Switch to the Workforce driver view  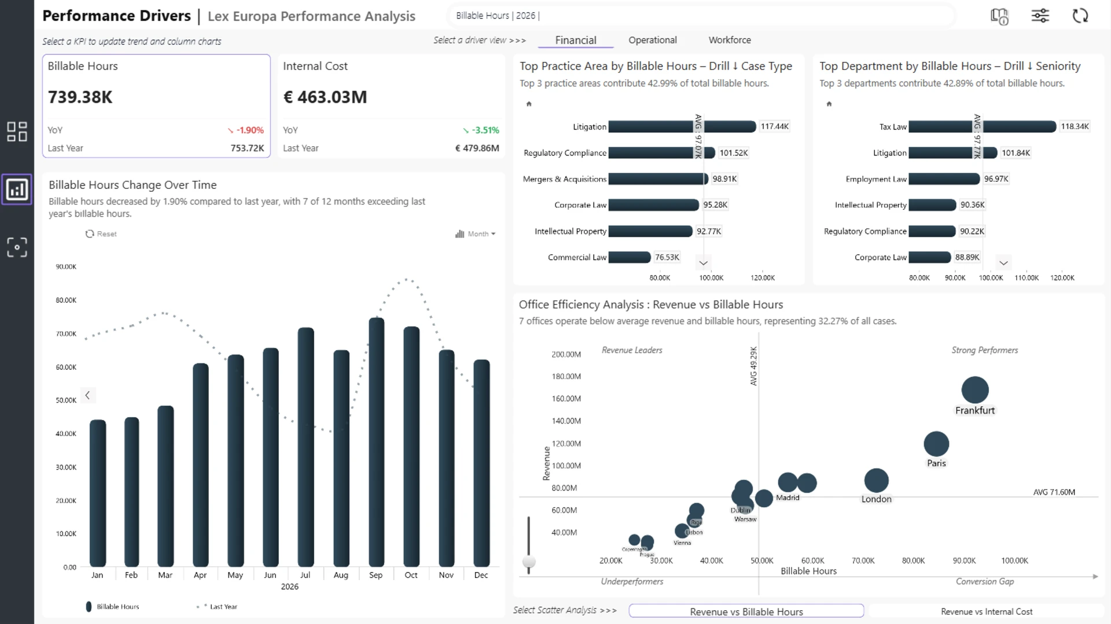click(x=730, y=40)
